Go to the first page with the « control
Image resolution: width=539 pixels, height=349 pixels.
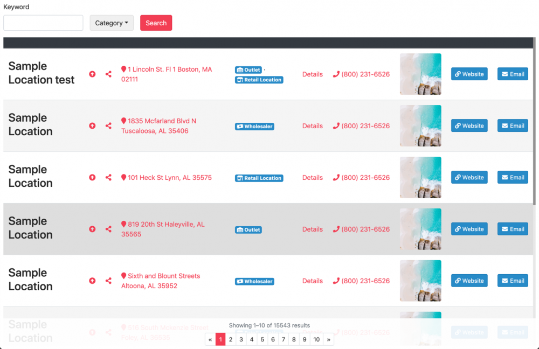click(210, 339)
